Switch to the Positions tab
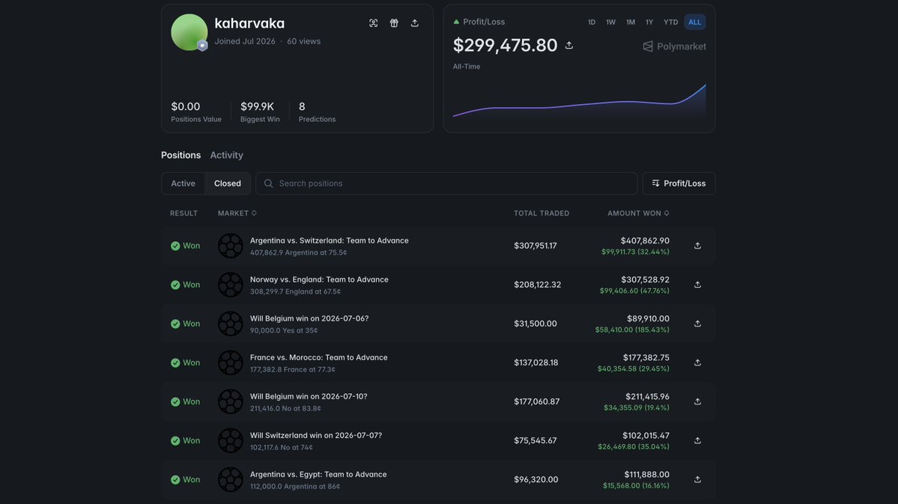Image resolution: width=898 pixels, height=504 pixels. tap(181, 155)
